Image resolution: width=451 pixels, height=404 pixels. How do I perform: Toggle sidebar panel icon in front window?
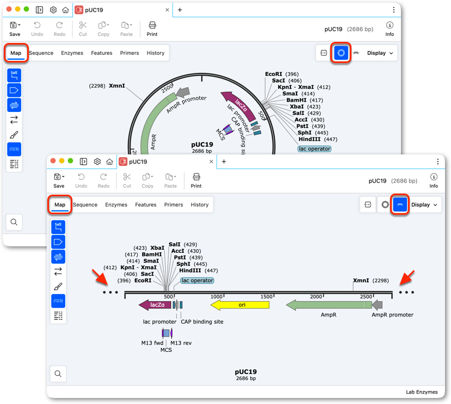coord(83,161)
